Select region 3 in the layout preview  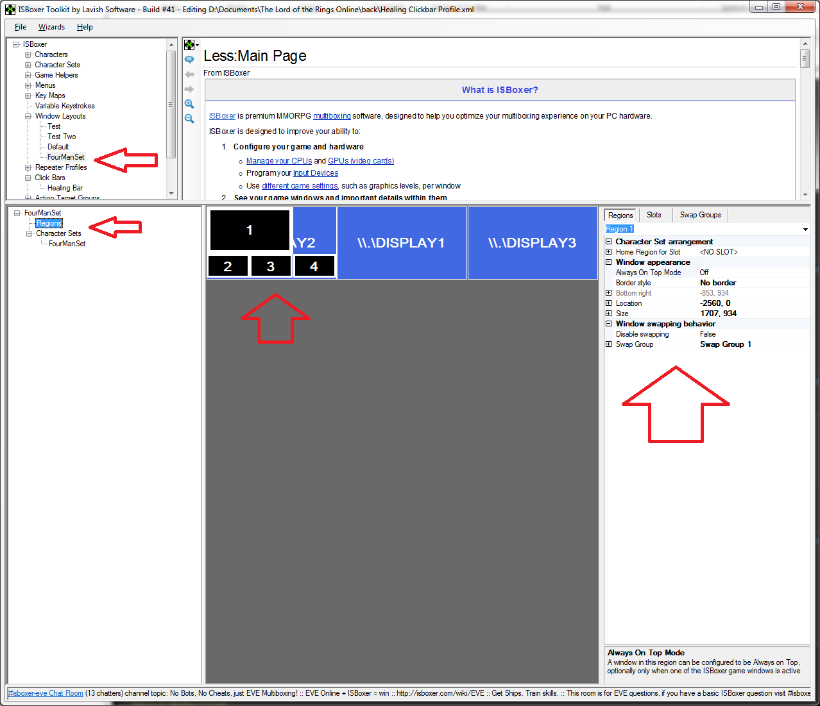[271, 266]
